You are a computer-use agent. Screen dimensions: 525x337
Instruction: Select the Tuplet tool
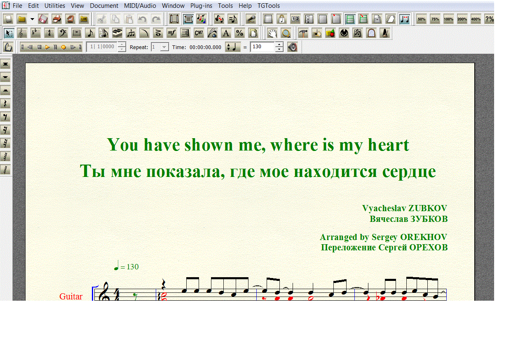tap(131, 33)
